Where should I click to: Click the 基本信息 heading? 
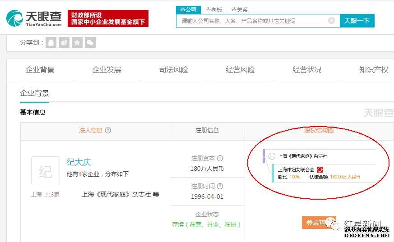point(32,112)
